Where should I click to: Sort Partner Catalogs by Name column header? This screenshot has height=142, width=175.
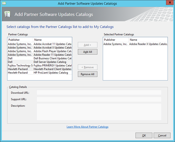(52, 40)
